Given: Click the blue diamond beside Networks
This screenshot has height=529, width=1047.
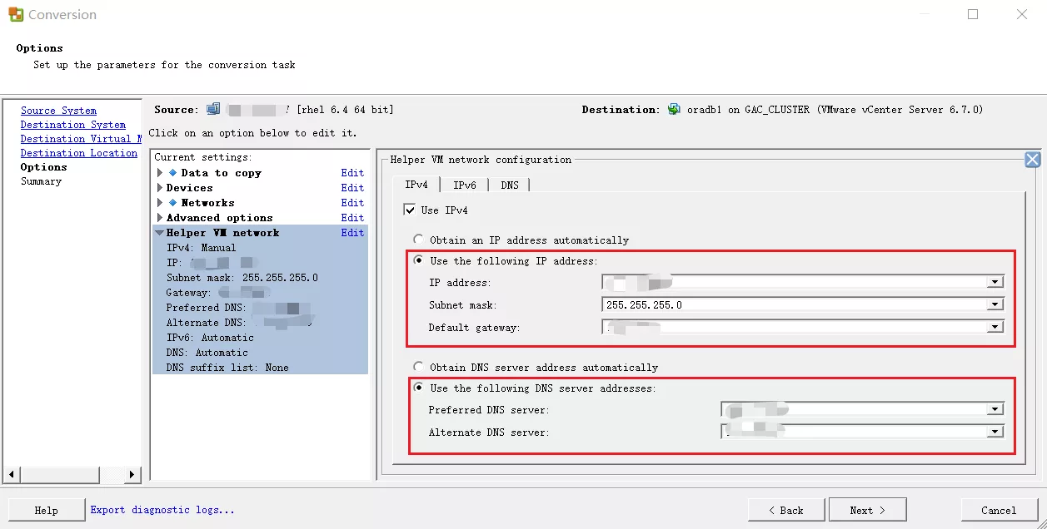Looking at the screenshot, I should click(173, 203).
